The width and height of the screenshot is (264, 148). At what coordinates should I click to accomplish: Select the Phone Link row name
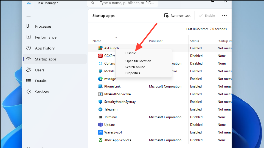pyautogui.click(x=112, y=86)
